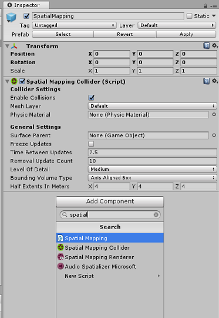Viewport: 219px width, 318px height.
Task: Click the prefab Revert button
Action: pos(125,34)
